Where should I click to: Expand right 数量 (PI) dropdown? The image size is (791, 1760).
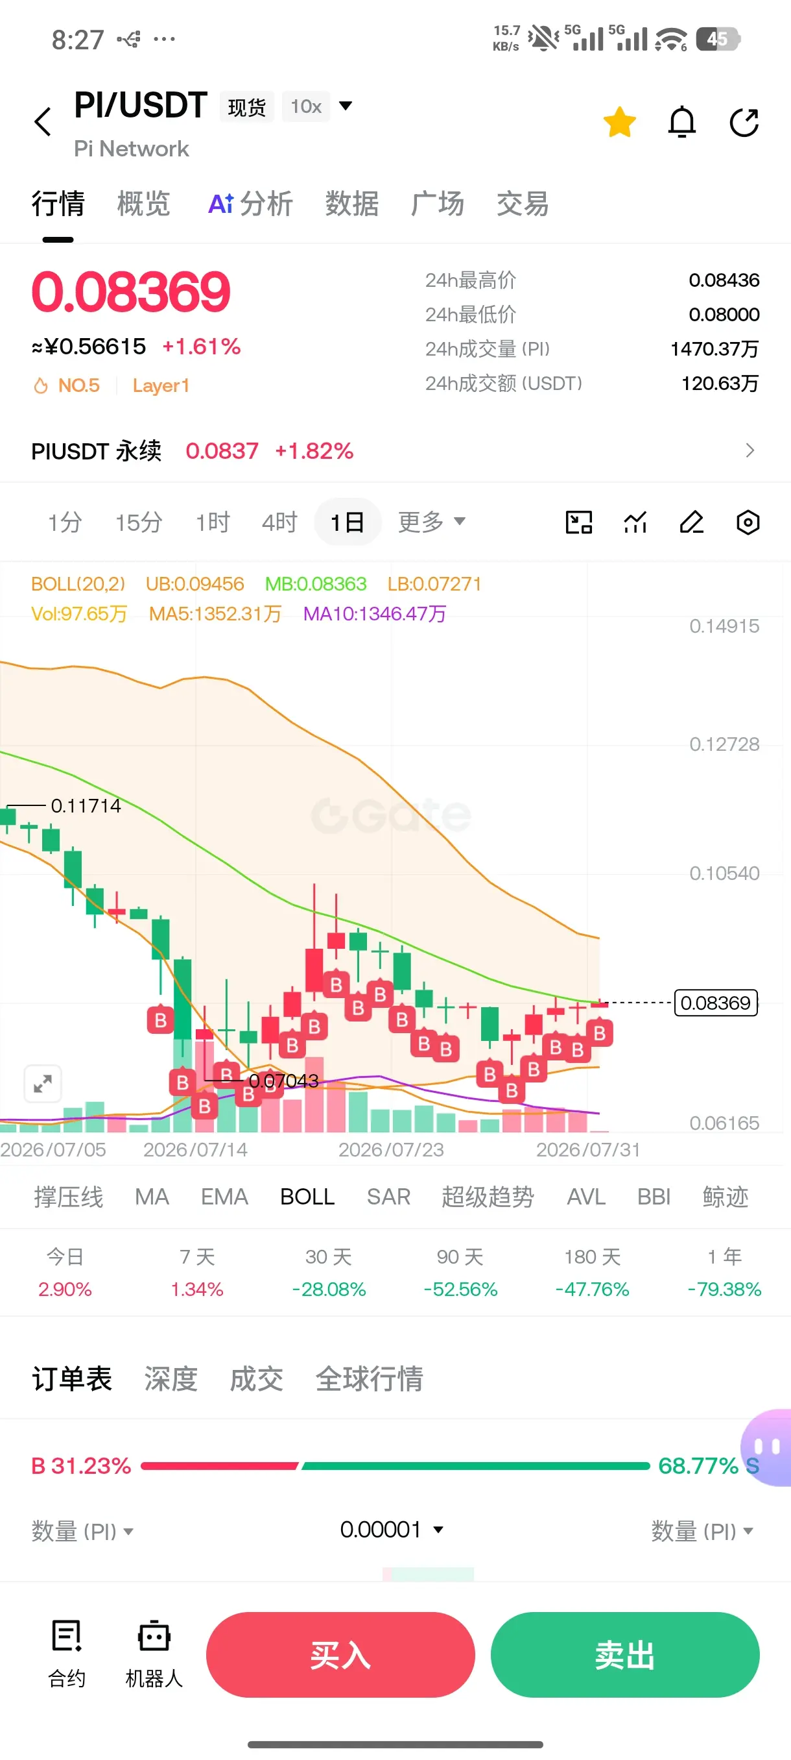coord(703,1531)
